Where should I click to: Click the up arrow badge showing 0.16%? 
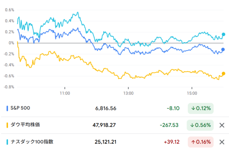click(200, 142)
